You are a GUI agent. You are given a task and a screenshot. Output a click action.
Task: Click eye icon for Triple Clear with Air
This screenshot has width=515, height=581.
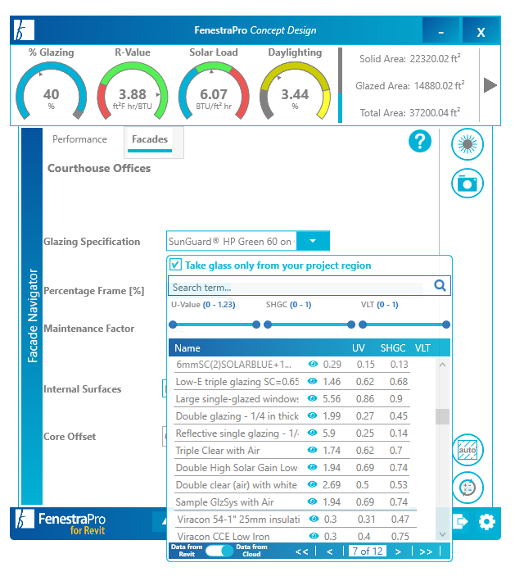[313, 450]
